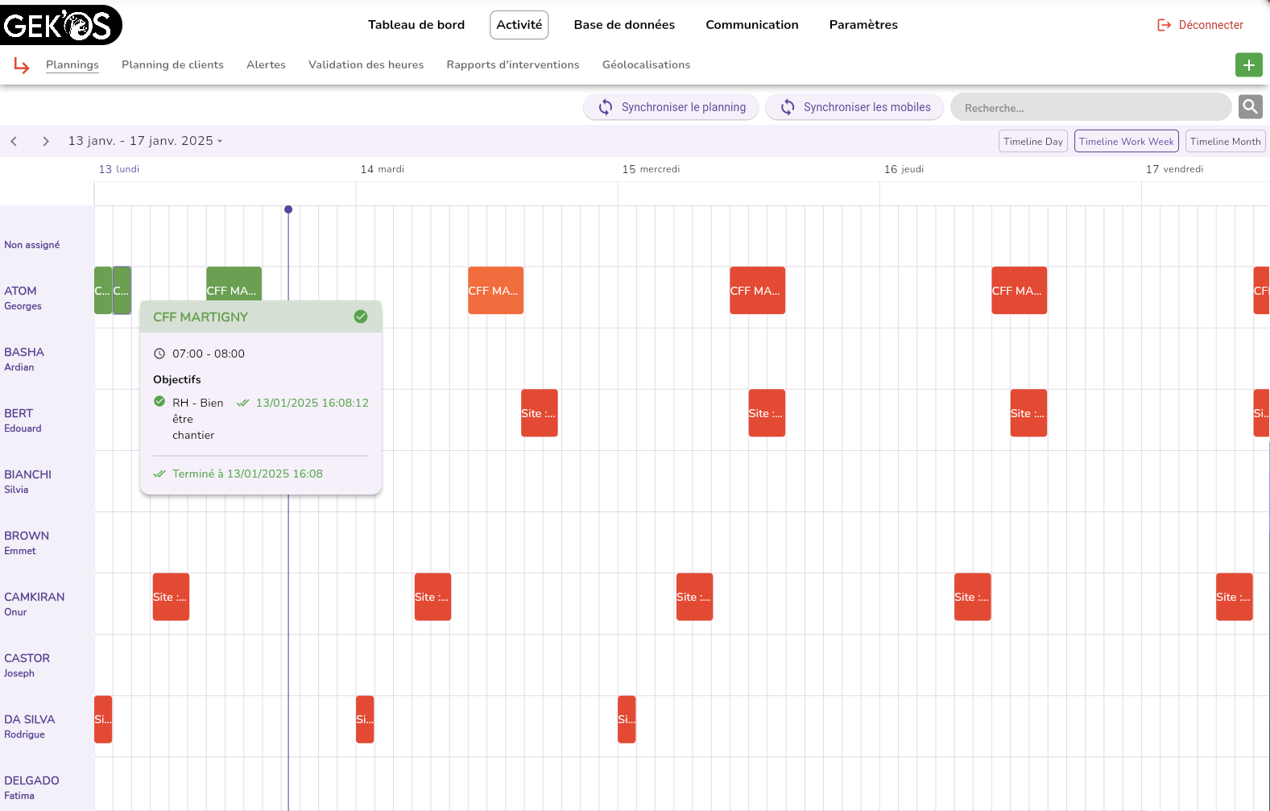This screenshot has height=811, width=1270.
Task: Click the green completed checkmark in popup header
Action: point(361,317)
